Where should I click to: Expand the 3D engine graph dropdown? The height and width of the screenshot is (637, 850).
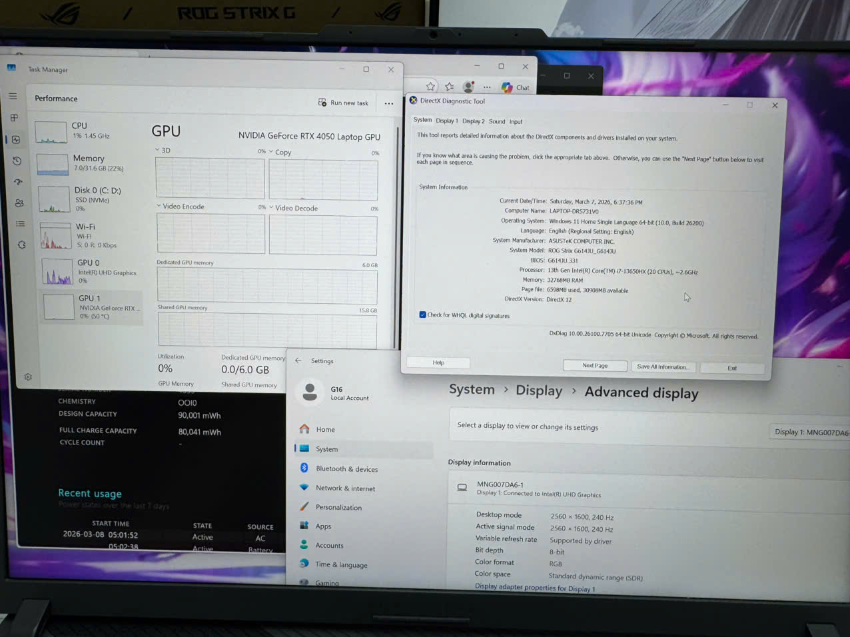click(x=158, y=150)
